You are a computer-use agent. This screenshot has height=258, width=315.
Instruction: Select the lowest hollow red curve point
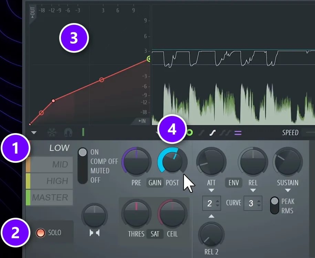41,113
